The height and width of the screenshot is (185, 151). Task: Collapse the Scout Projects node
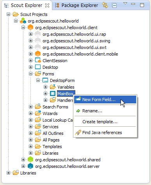(8, 14)
